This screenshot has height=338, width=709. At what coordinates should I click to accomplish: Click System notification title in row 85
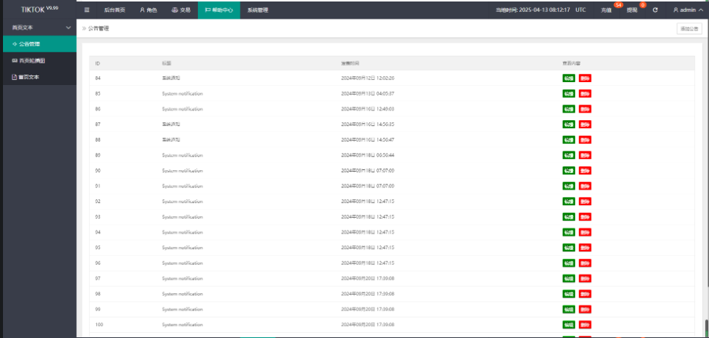(182, 93)
